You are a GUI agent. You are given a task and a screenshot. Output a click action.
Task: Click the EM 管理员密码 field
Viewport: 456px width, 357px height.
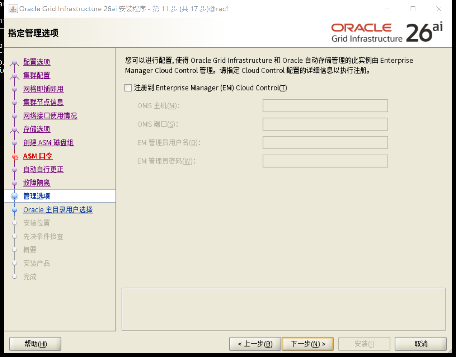325,161
